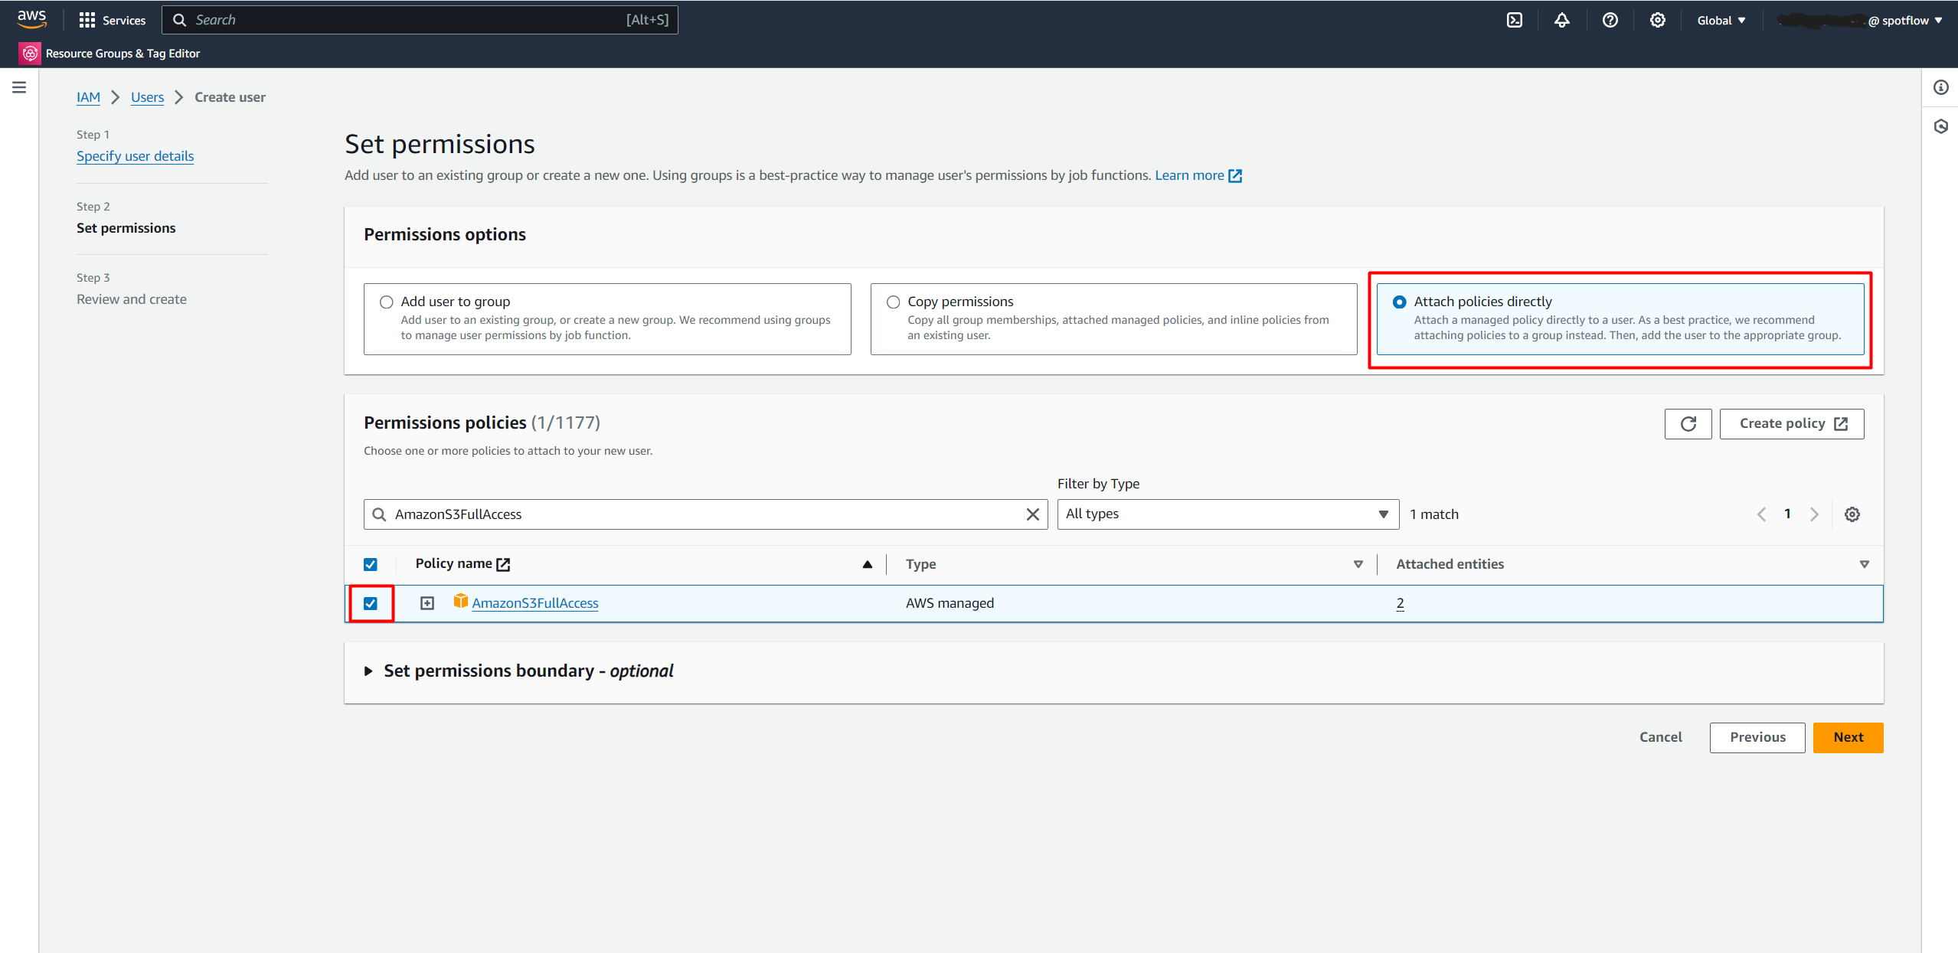
Task: Click the Policy name external link icon
Action: pos(503,564)
